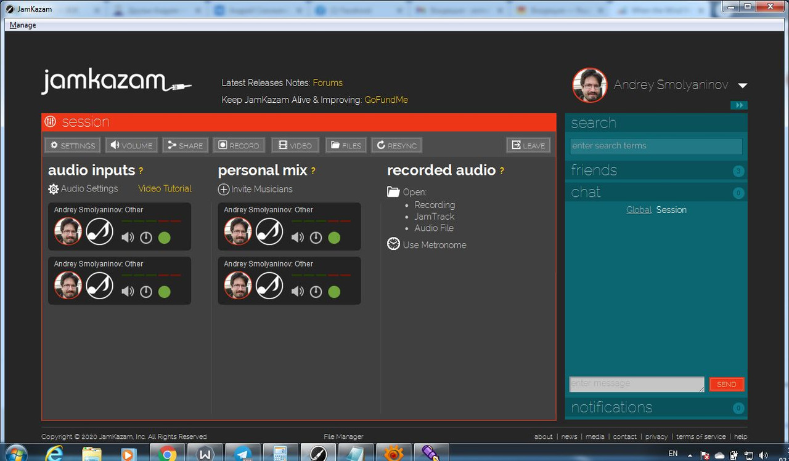Open help for recorded audio question mark

point(502,171)
